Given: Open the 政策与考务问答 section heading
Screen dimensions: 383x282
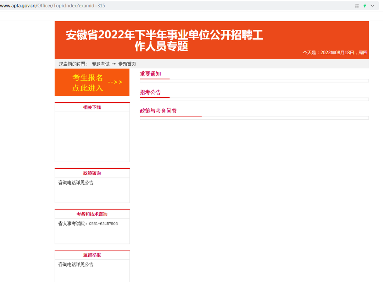Looking at the screenshot, I should 158,111.
